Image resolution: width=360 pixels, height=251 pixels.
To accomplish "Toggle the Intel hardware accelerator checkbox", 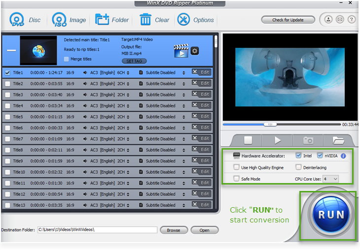I will pyautogui.click(x=298, y=156).
